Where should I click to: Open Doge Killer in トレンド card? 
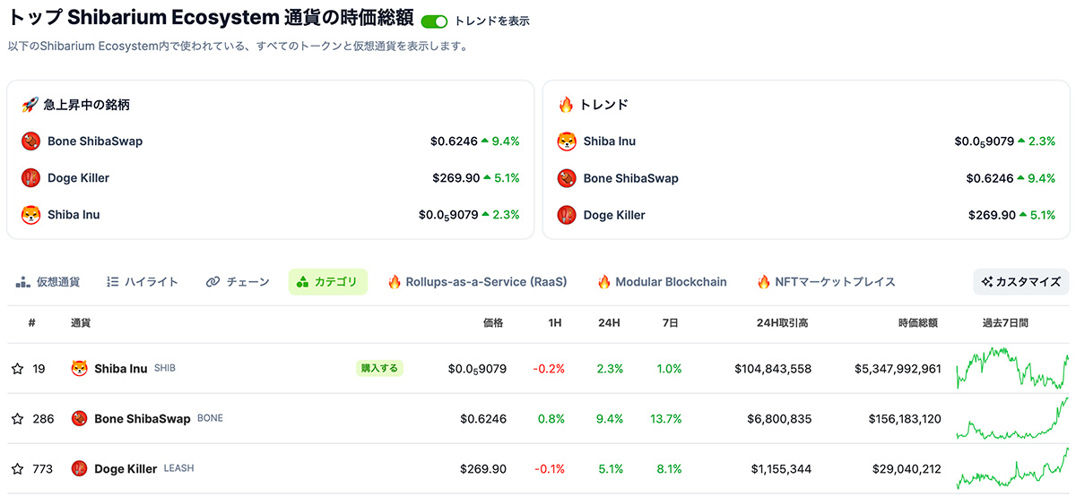614,215
